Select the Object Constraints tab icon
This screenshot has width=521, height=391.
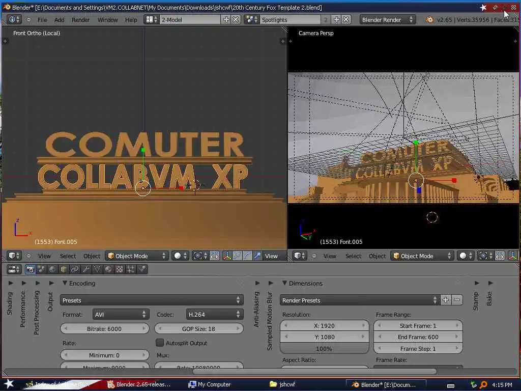point(75,269)
